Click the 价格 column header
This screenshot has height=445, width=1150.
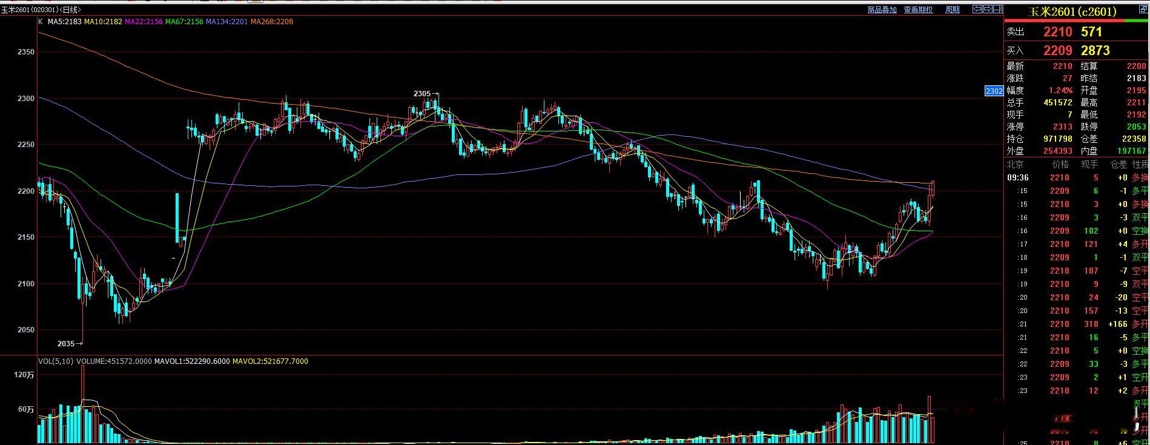[x=1061, y=165]
